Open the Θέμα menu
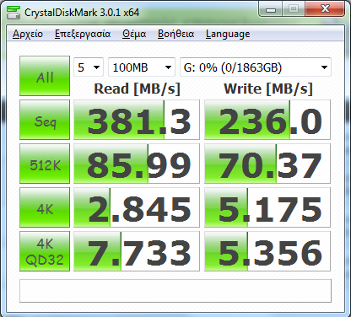 coord(134,34)
